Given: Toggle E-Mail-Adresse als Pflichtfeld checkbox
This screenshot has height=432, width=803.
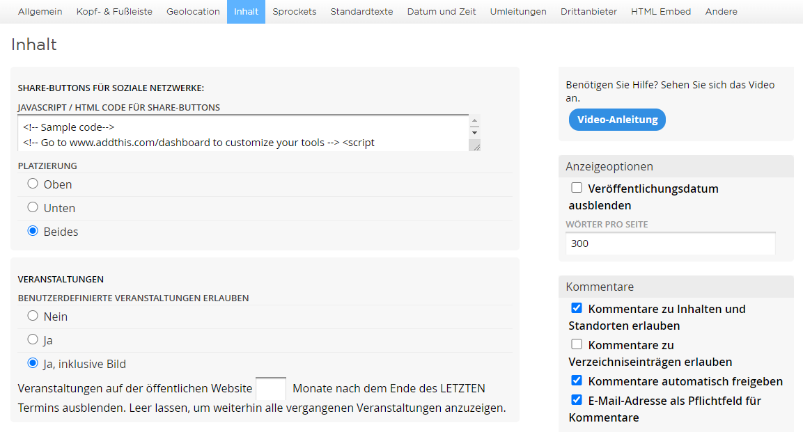Looking at the screenshot, I should [x=577, y=400].
